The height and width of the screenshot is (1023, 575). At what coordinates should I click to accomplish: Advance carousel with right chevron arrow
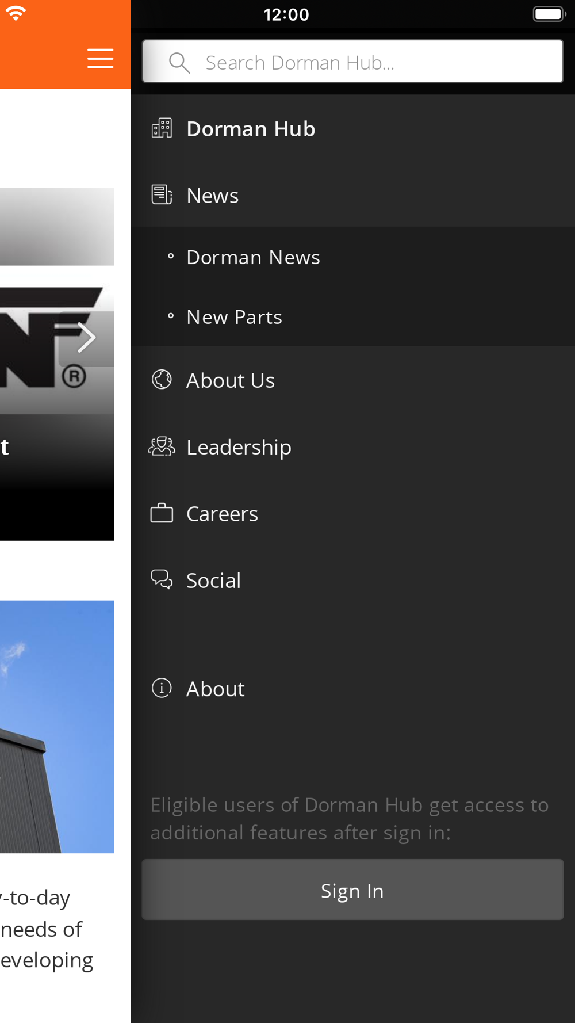click(x=86, y=338)
